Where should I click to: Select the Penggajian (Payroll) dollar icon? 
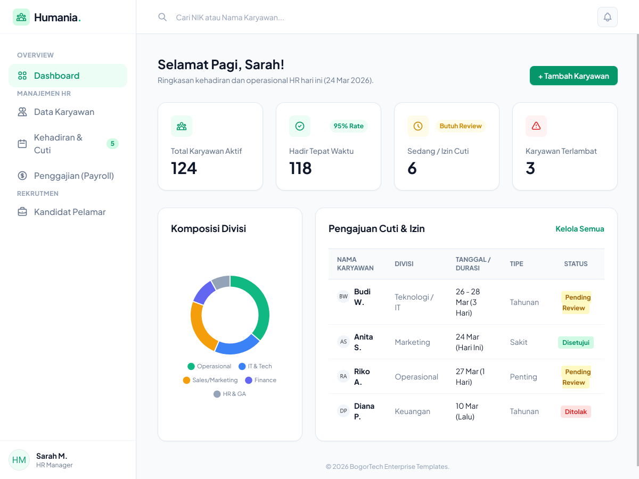point(22,175)
